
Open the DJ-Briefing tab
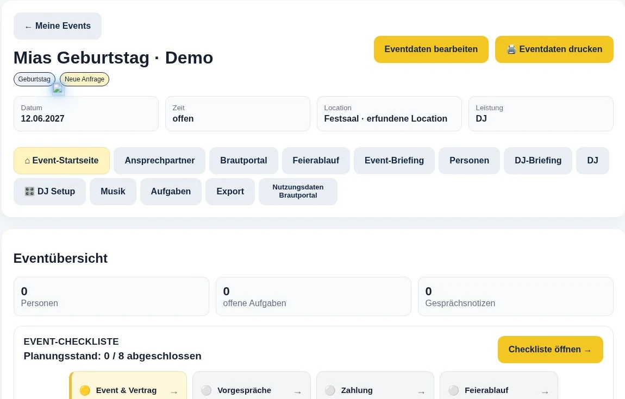click(x=537, y=161)
